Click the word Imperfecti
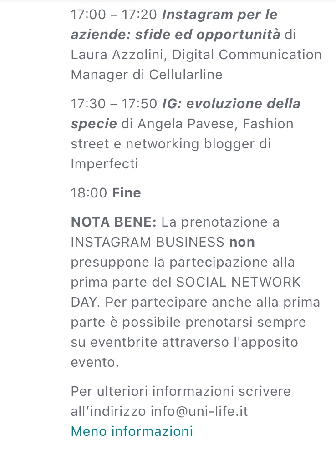The image size is (336, 465). click(104, 164)
